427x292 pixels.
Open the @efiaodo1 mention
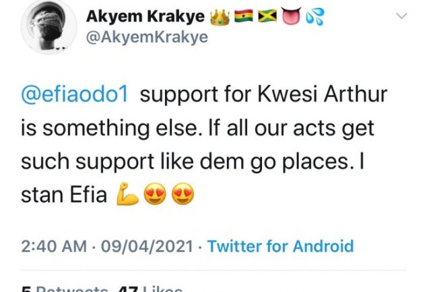click(75, 94)
